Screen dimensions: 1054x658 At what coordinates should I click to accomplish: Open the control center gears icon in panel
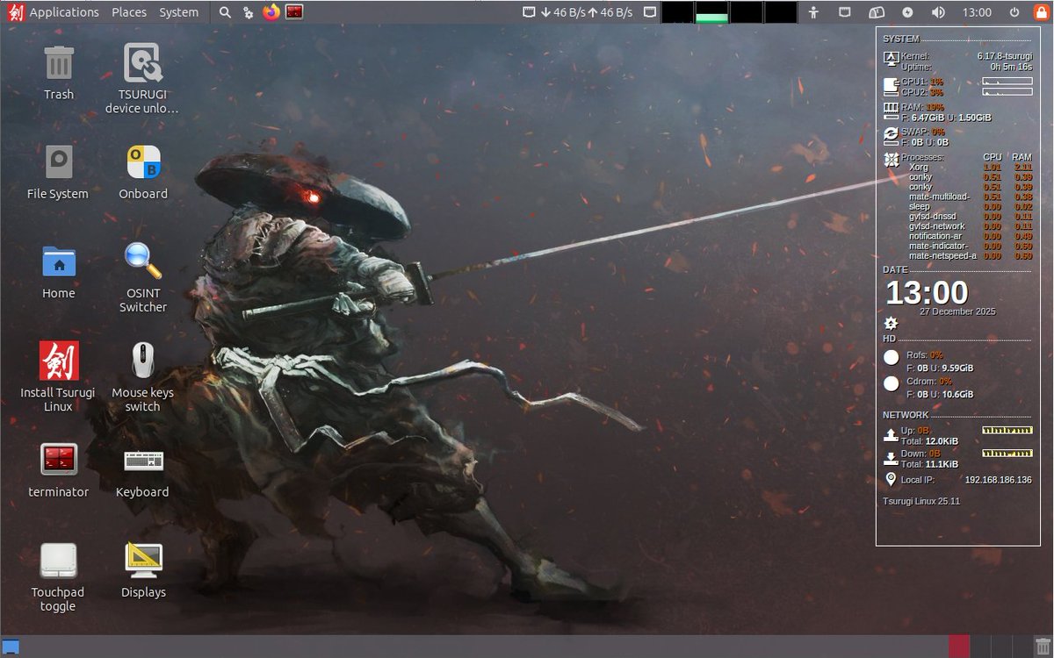pyautogui.click(x=248, y=12)
